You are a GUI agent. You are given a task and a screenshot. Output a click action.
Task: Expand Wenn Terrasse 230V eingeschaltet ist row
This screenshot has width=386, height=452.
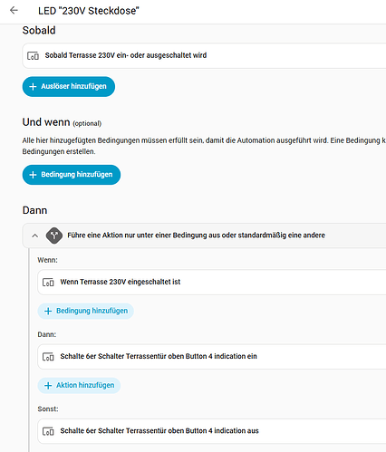(x=212, y=282)
